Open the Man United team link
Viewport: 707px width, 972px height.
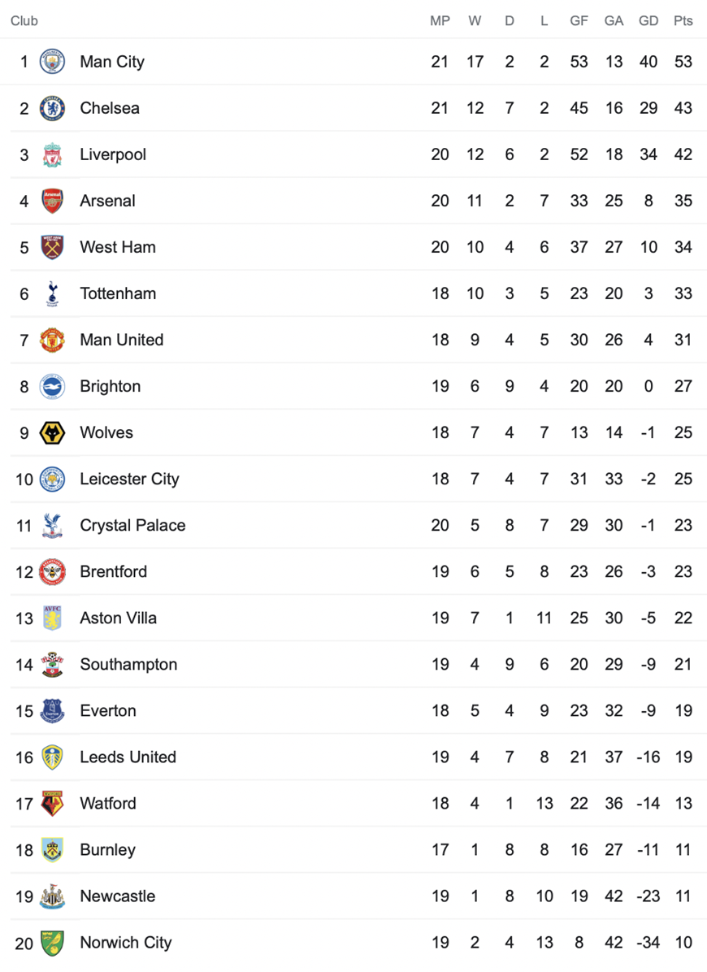click(x=121, y=340)
